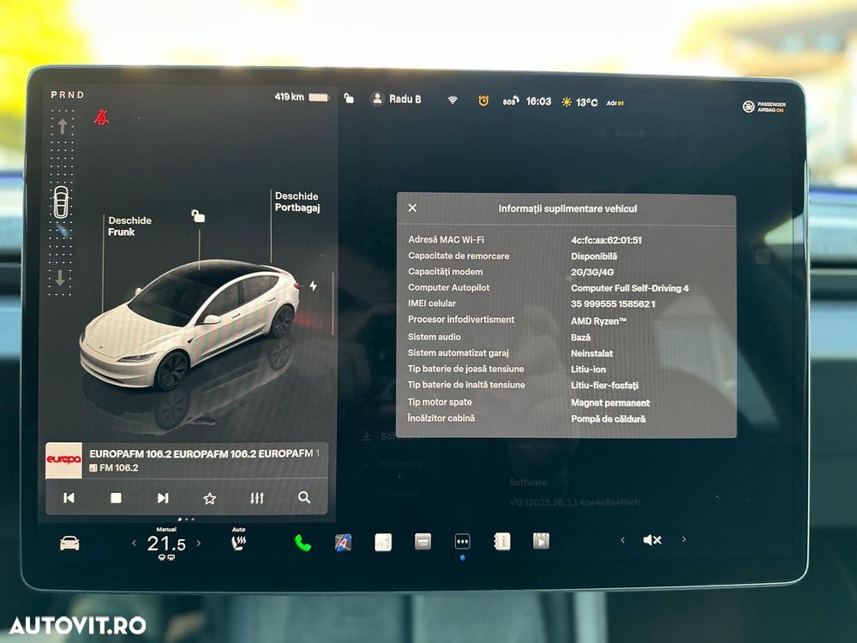The height and width of the screenshot is (643, 857).
Task: Toggle the seat heater Auto icon
Action: click(x=239, y=543)
